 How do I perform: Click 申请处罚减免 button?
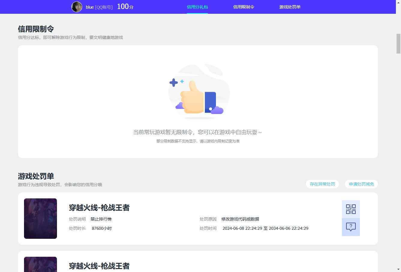coord(361,184)
